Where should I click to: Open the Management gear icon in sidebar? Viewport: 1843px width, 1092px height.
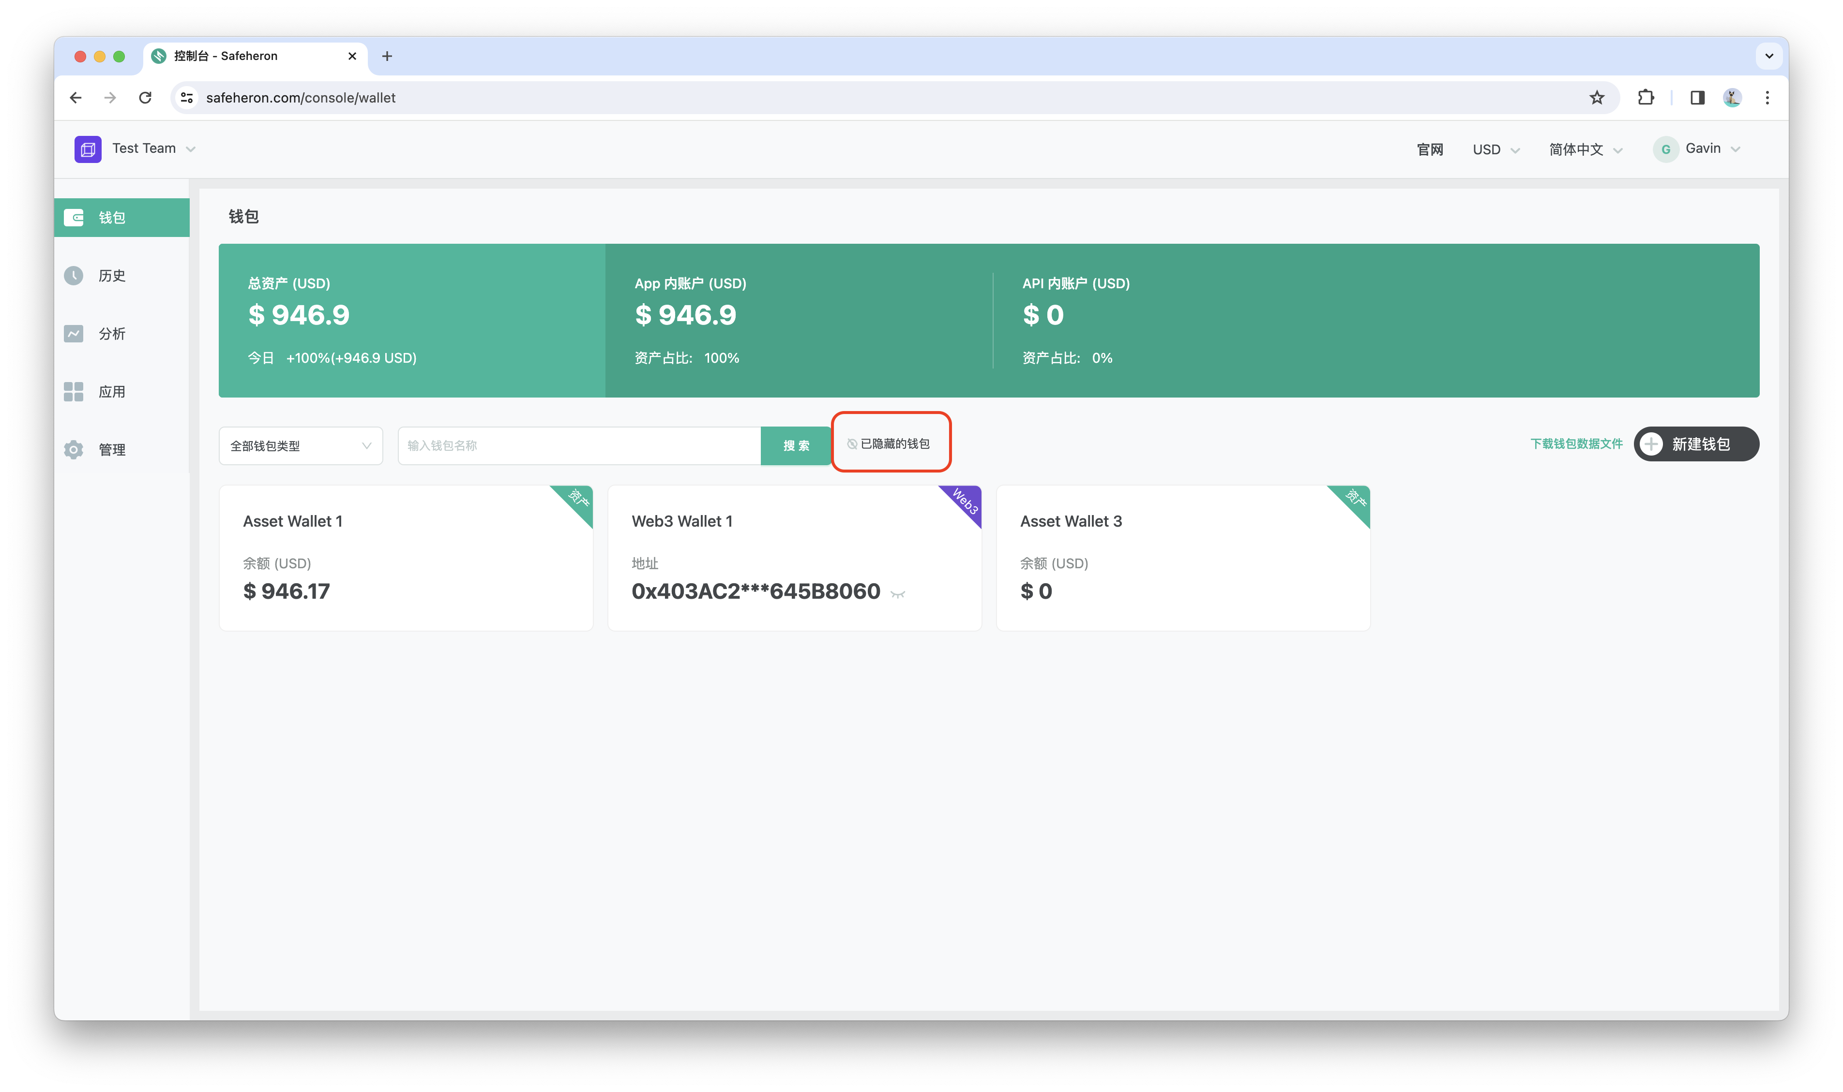coord(74,450)
